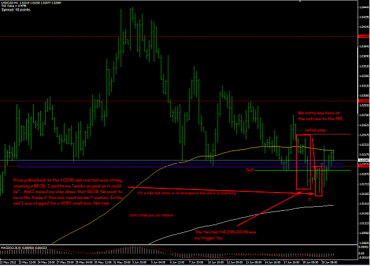Click the 1.04445 price axis label
Screen dimensions: 370x266
click(364, 7)
